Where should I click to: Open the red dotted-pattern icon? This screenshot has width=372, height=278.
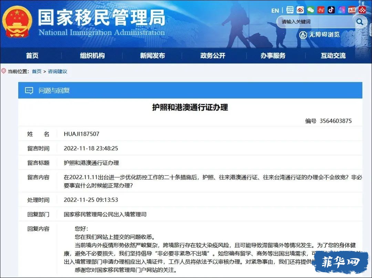[362, 10]
